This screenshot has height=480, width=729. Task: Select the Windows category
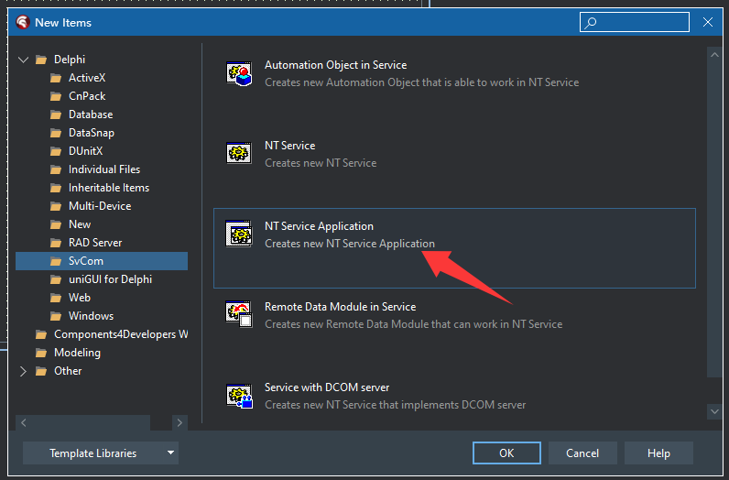coord(92,316)
